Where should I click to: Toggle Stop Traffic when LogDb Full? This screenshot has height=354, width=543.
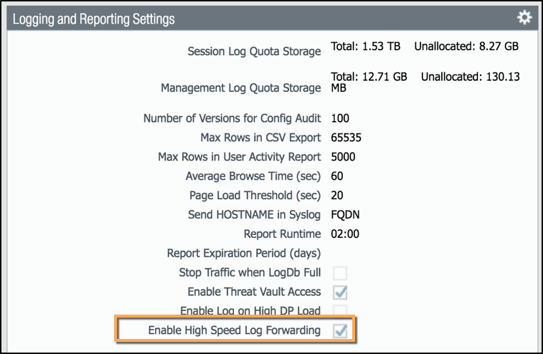click(x=340, y=273)
